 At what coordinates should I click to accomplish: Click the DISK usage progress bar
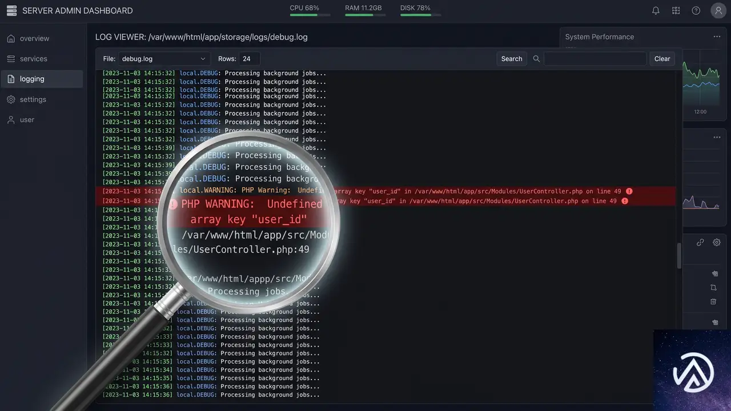[x=421, y=15]
